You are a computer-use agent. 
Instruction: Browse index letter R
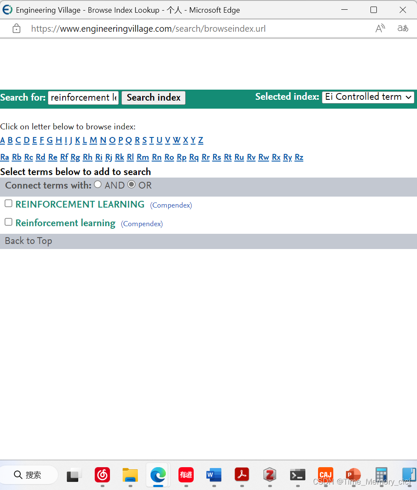tap(137, 140)
